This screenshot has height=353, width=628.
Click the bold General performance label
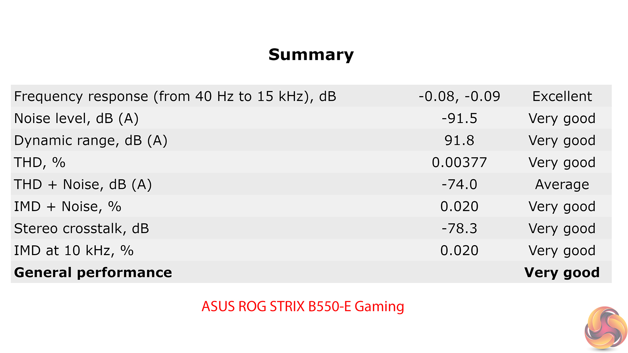(93, 272)
